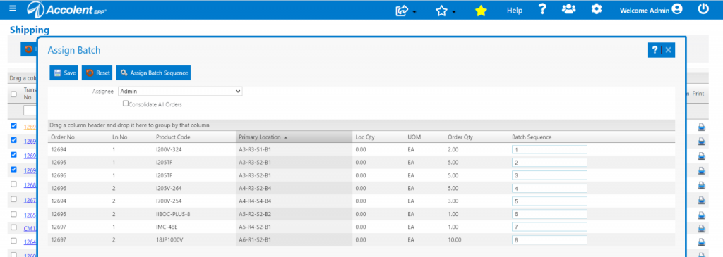Click the Help menu item

coord(515,10)
